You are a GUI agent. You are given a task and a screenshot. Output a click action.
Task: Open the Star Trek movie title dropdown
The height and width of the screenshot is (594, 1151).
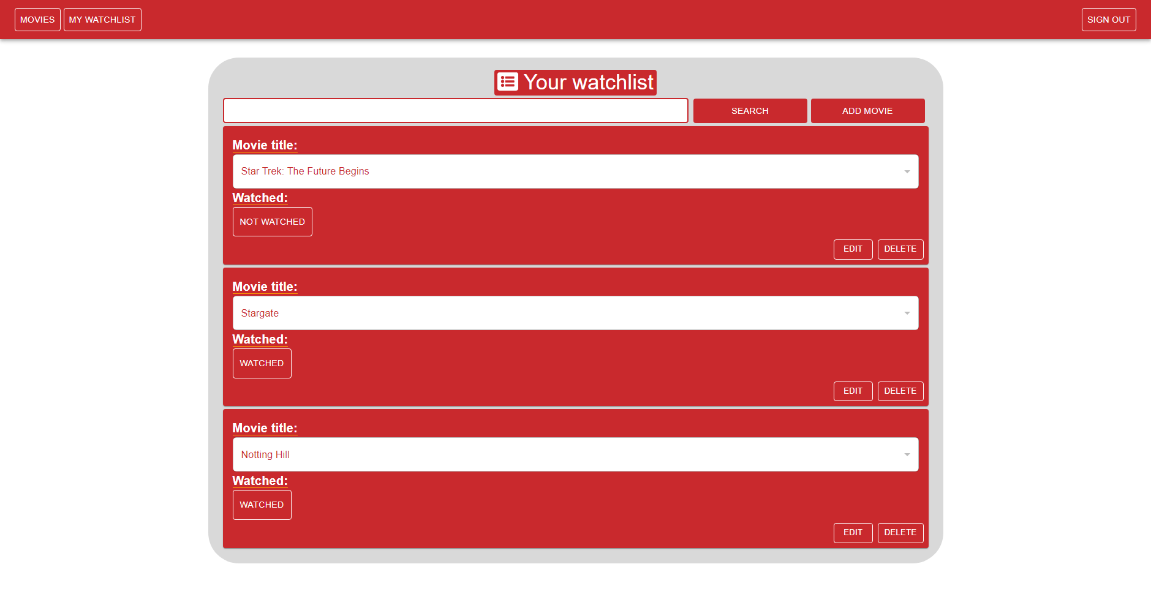click(x=907, y=171)
